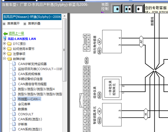This screenshot has width=168, height=132.
Task: Click the right-arrow view control icon
Action: pyautogui.click(x=117, y=9)
